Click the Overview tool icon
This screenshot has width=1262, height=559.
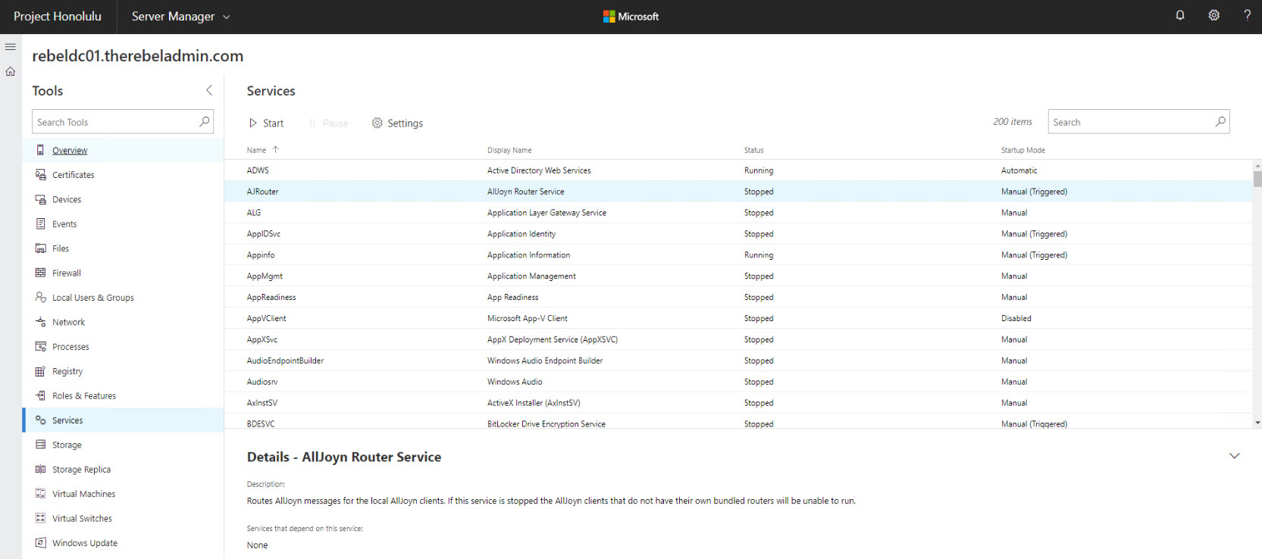(40, 150)
